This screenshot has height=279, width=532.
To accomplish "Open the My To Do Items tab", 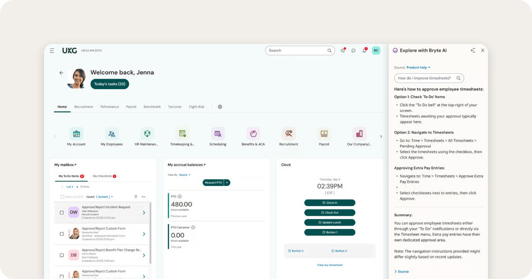I will [x=71, y=176].
